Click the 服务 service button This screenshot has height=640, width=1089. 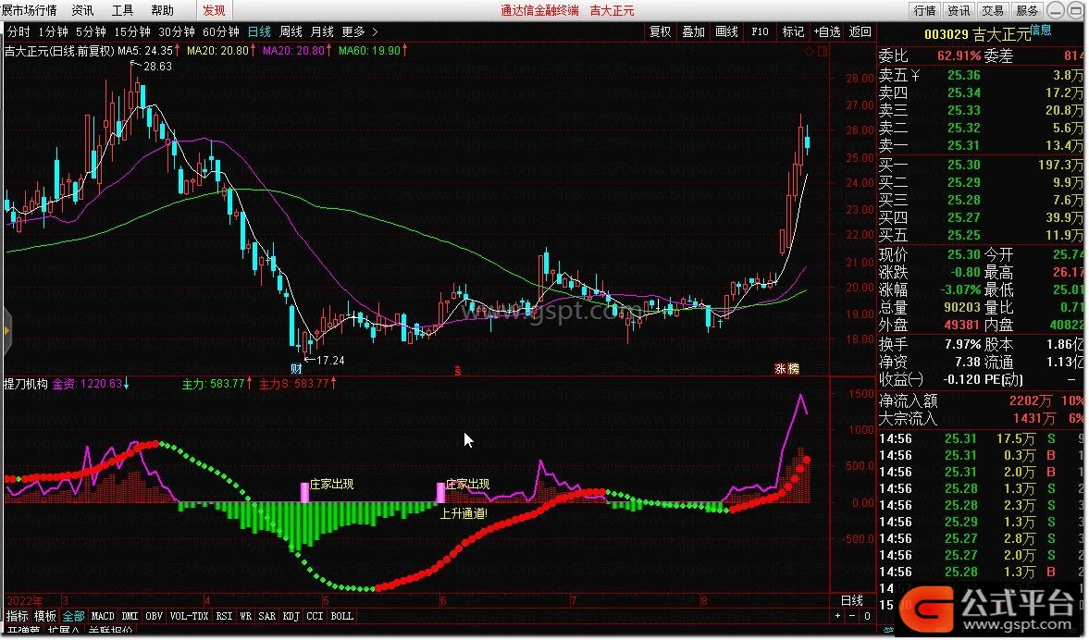pos(1027,10)
